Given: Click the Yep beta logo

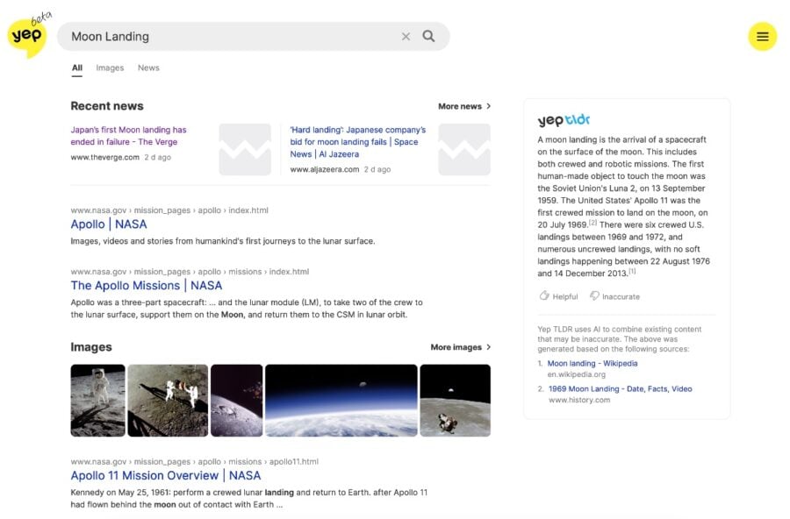Looking at the screenshot, I should (29, 35).
